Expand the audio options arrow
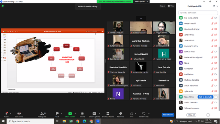Image resolution: width=220 pixels, height=124 pixels. [x=11, y=113]
